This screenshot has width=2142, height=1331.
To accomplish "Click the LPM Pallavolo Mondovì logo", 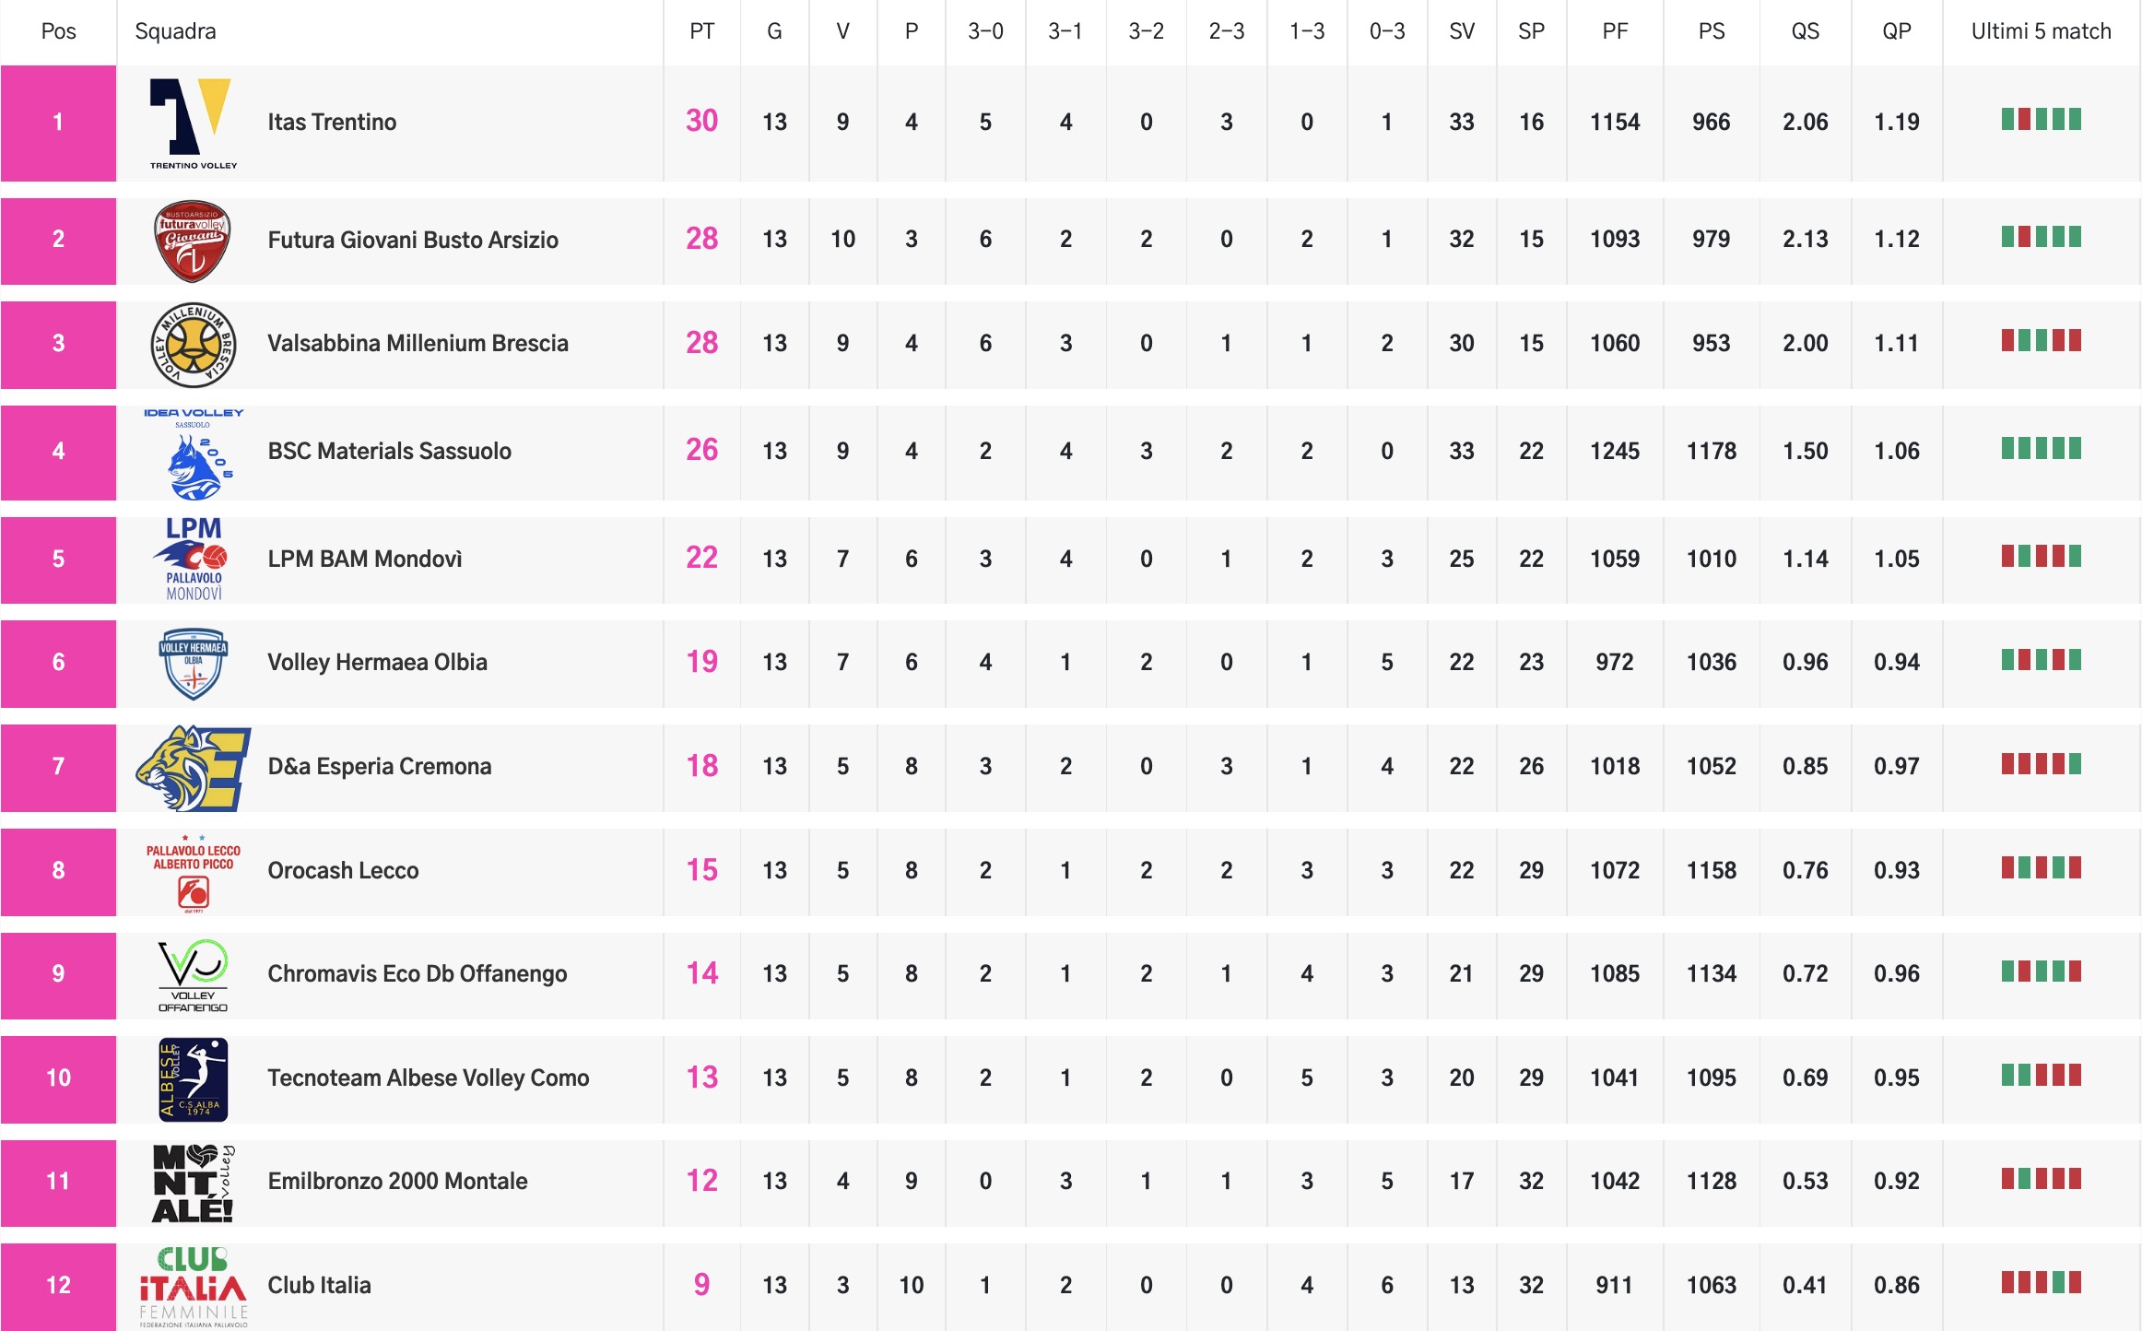I will click(193, 559).
